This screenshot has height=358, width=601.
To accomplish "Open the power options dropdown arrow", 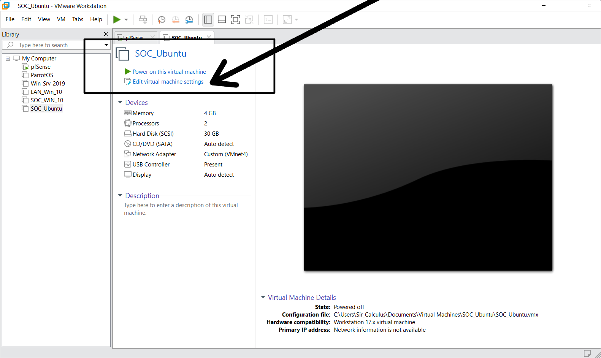I will [x=126, y=20].
